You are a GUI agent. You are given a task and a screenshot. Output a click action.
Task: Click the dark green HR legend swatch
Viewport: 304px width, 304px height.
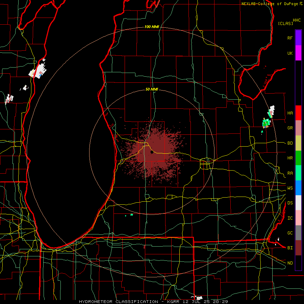[298, 158]
